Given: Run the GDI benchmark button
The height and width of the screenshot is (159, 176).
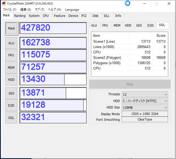Looking at the screenshot, I should 11,93.
